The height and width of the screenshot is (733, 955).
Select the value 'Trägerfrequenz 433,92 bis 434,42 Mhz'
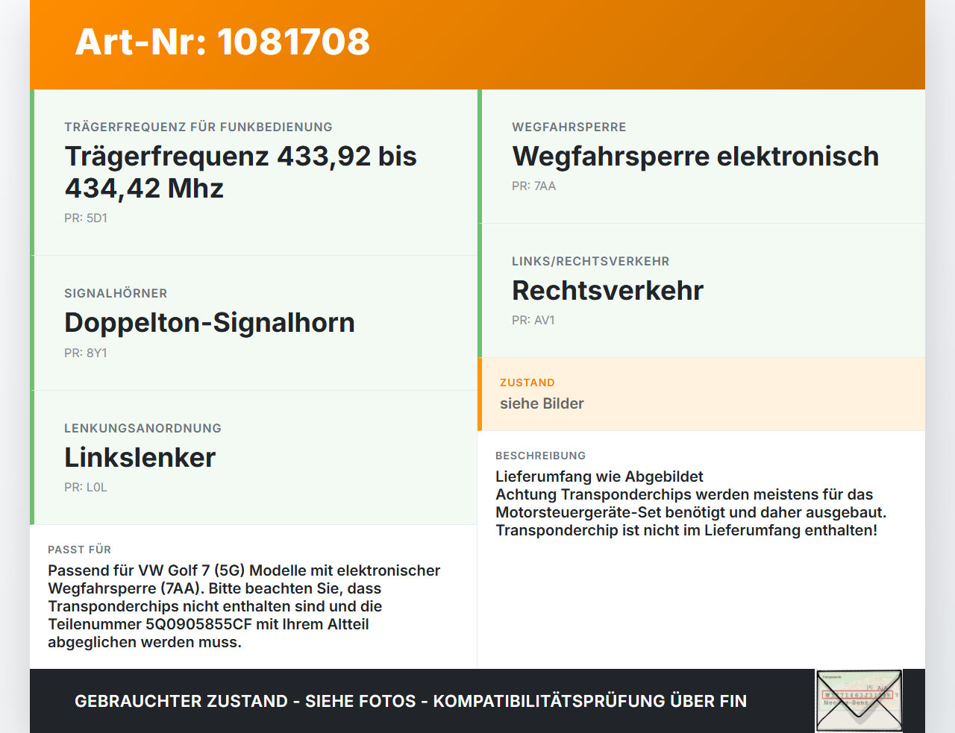(240, 172)
